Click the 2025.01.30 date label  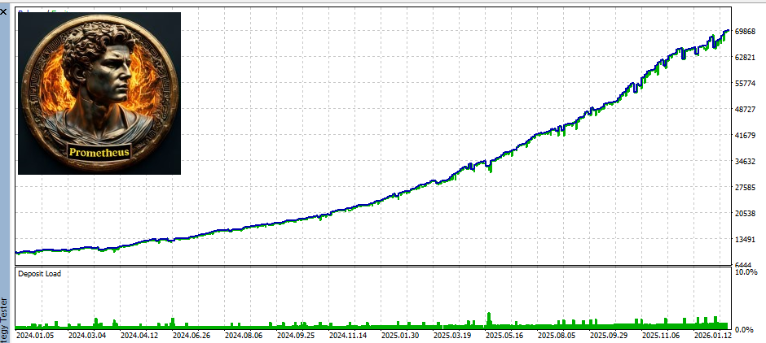click(x=400, y=335)
